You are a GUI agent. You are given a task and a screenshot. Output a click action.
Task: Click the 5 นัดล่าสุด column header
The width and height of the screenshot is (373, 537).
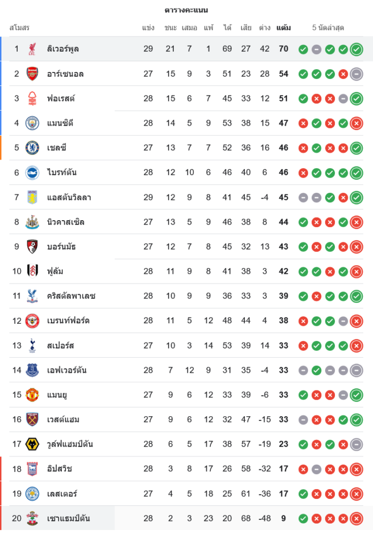tap(328, 27)
